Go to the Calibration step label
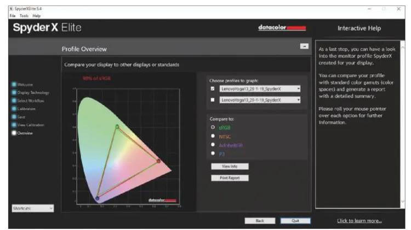 click(26, 109)
